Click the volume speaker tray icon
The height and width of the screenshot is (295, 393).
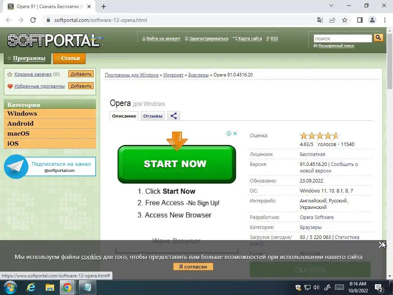[x=317, y=287]
